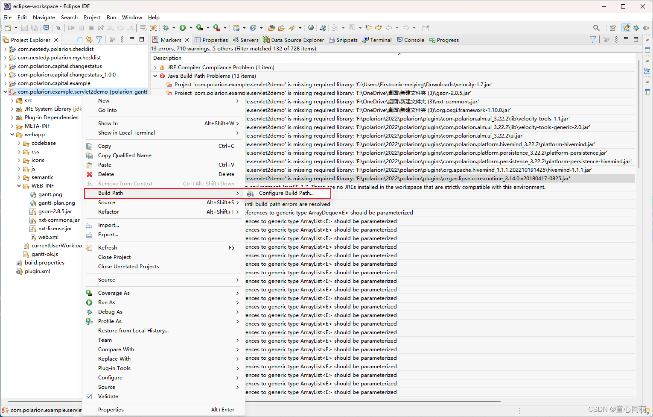The width and height of the screenshot is (653, 417).
Task: Click the Debug bug icon in toolbar
Action: (166, 28)
